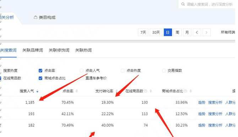Select the 30天 date range button

click(156, 32)
